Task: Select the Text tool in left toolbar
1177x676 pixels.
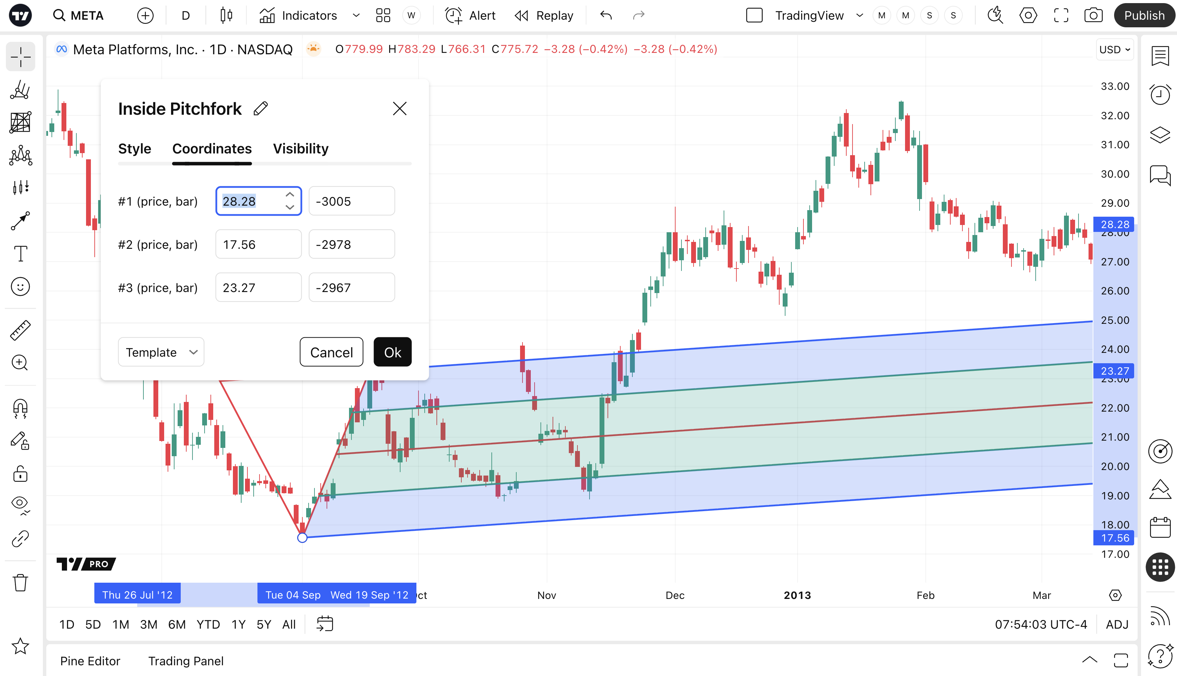Action: 20,254
